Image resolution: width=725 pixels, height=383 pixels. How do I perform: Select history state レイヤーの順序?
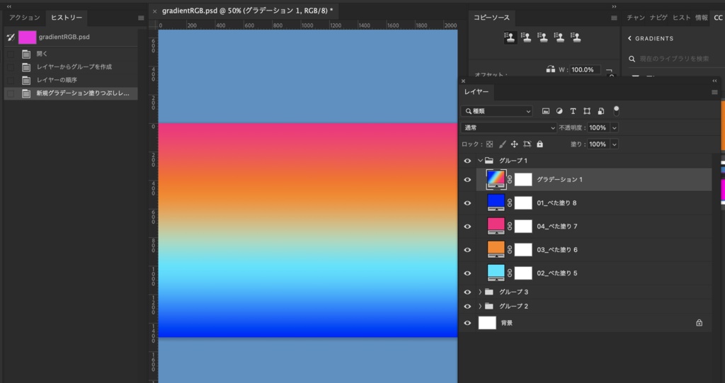click(72, 80)
